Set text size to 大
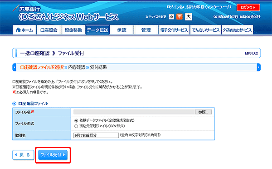The height and width of the screenshot is (169, 272). pos(189,17)
